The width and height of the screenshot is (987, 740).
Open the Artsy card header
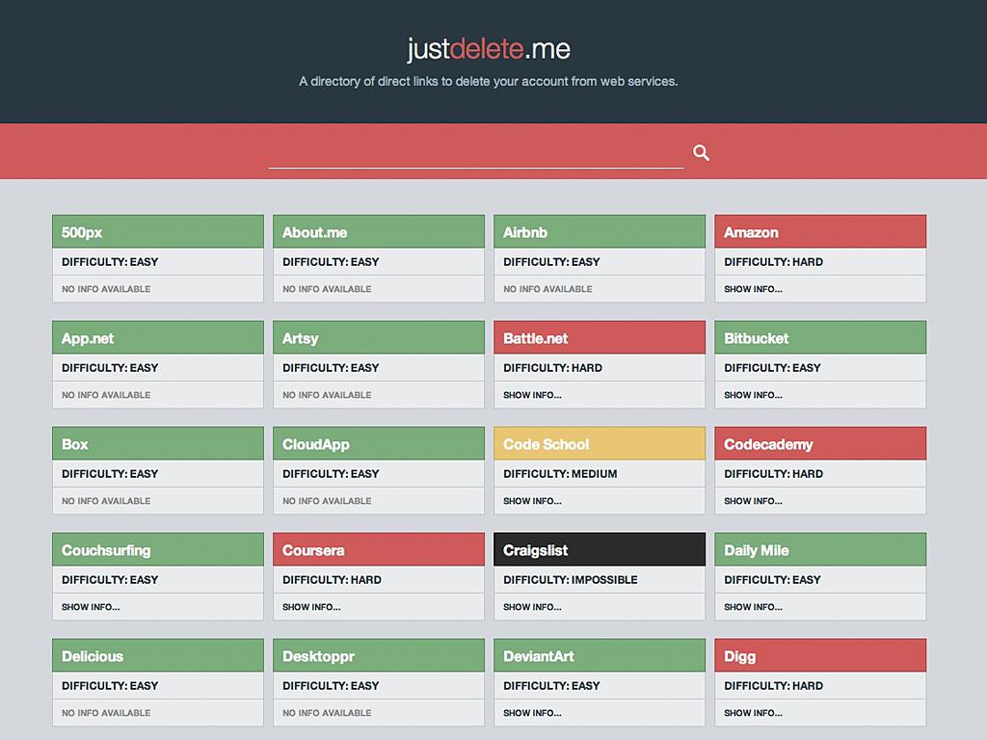(378, 338)
